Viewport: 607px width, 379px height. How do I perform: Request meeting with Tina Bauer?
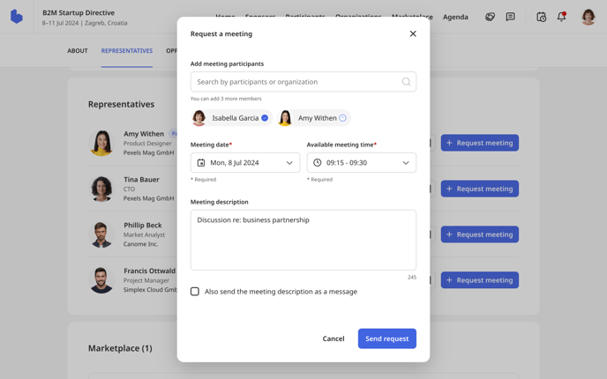(x=480, y=189)
